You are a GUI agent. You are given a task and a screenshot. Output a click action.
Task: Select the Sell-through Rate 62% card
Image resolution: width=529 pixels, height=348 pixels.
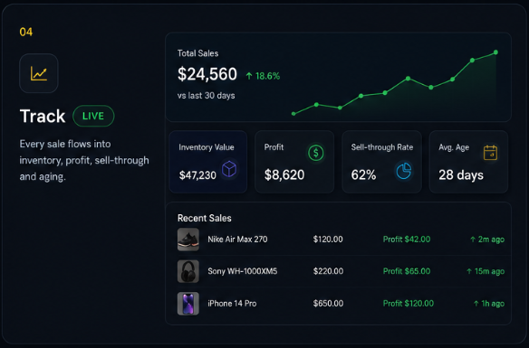(381, 162)
